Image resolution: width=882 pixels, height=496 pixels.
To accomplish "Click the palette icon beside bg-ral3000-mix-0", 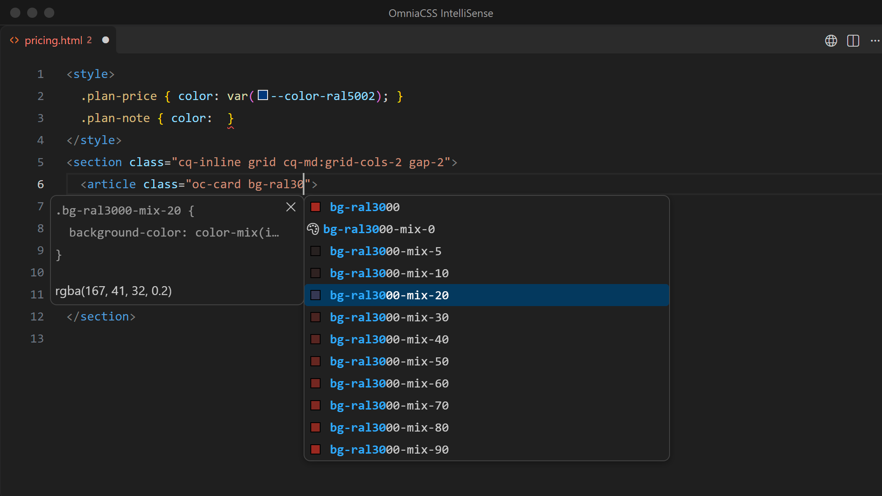I will point(313,229).
